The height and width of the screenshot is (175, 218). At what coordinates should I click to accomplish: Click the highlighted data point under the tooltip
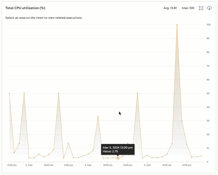tap(118, 158)
